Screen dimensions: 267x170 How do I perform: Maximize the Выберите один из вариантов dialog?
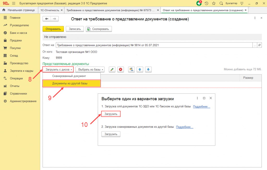tap(204, 98)
